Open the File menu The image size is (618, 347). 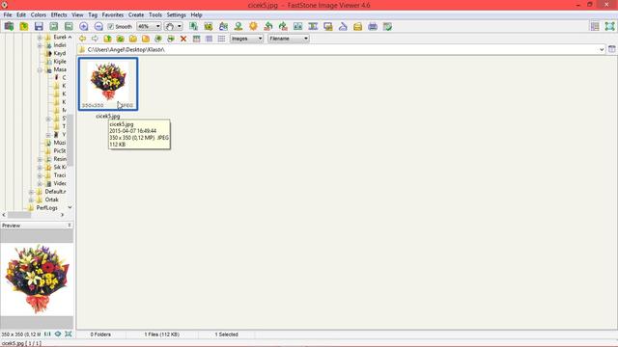pos(8,14)
